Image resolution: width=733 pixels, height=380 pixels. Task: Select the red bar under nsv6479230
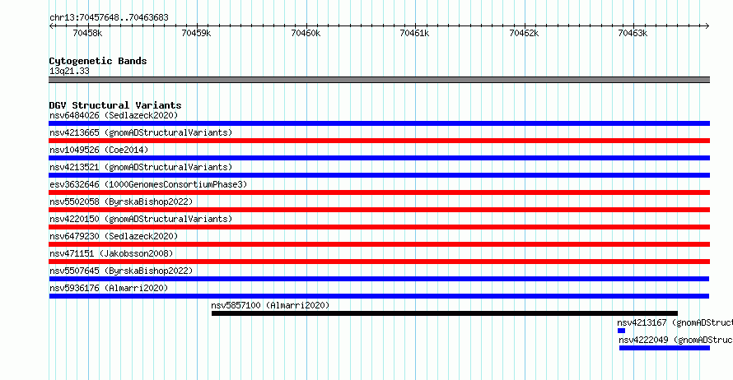click(379, 244)
